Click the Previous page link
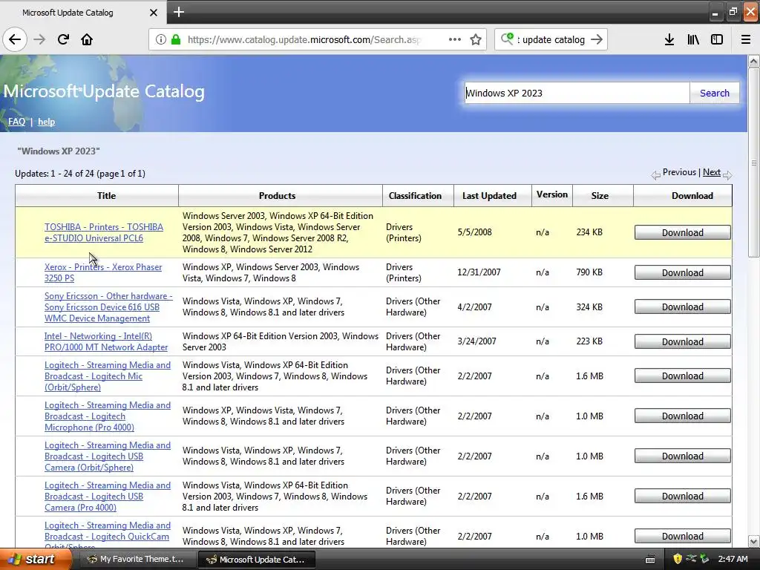The height and width of the screenshot is (570, 760). [679, 172]
